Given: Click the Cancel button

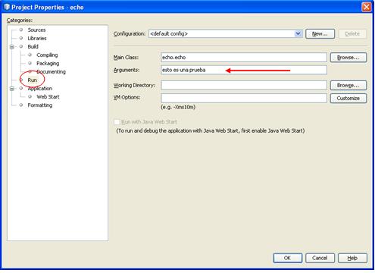Looking at the screenshot, I should (320, 258).
